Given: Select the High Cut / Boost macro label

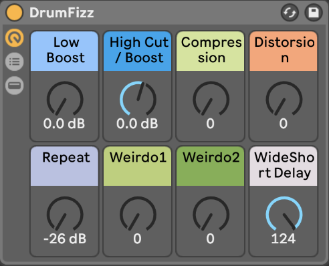Looking at the screenshot, I should point(137,51).
